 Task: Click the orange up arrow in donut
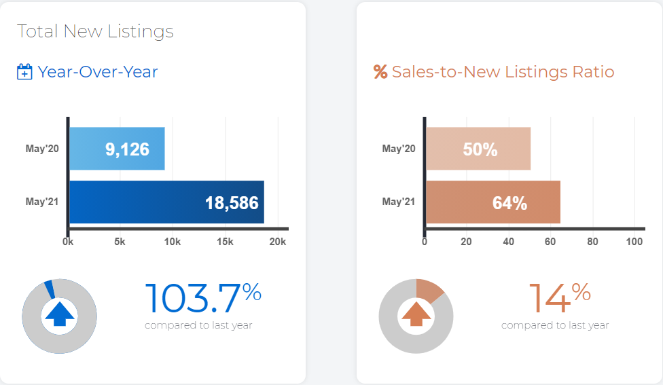tap(416, 314)
